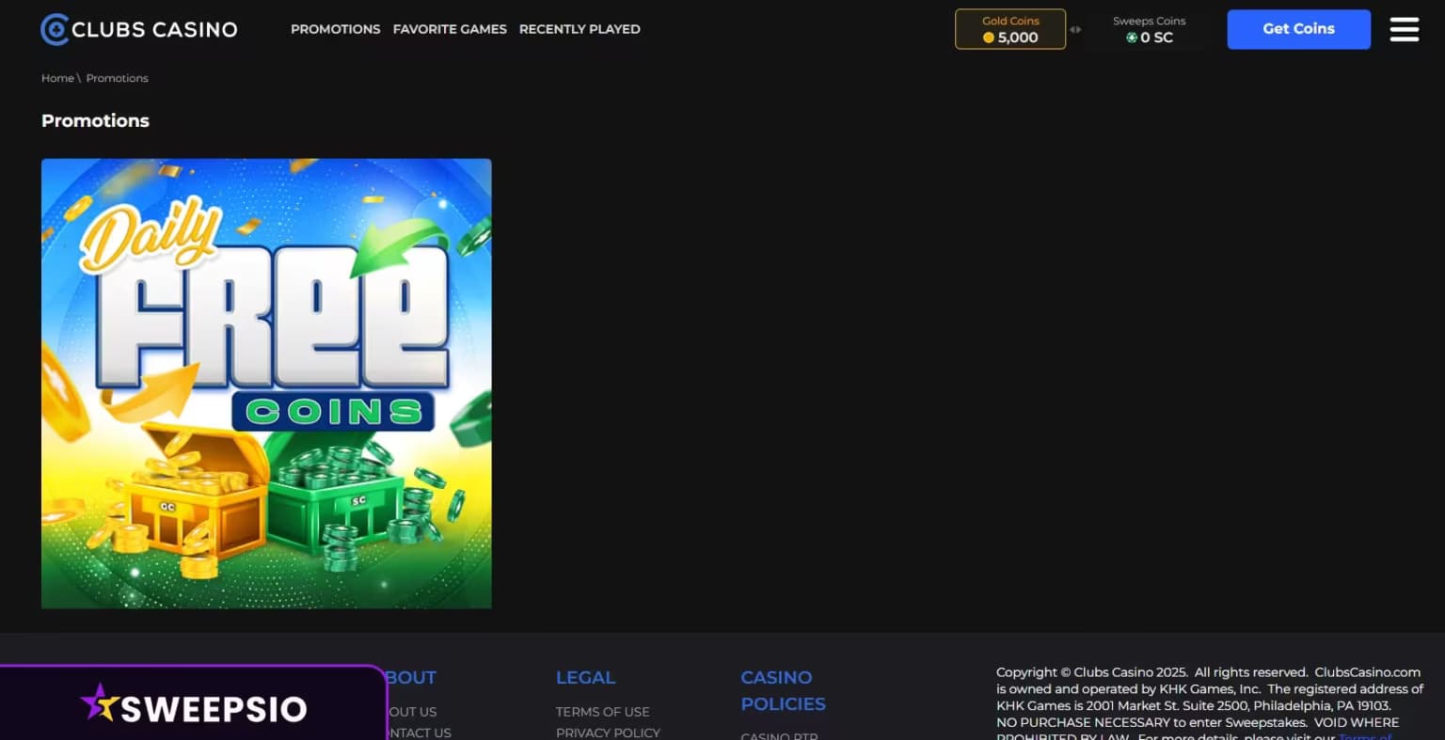This screenshot has width=1445, height=740.
Task: Toggle the coin mode switch arrows
Action: point(1075,29)
